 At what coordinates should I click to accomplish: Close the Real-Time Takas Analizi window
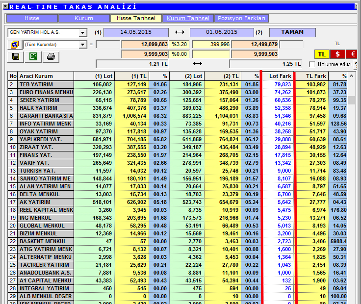tap(6, 6)
